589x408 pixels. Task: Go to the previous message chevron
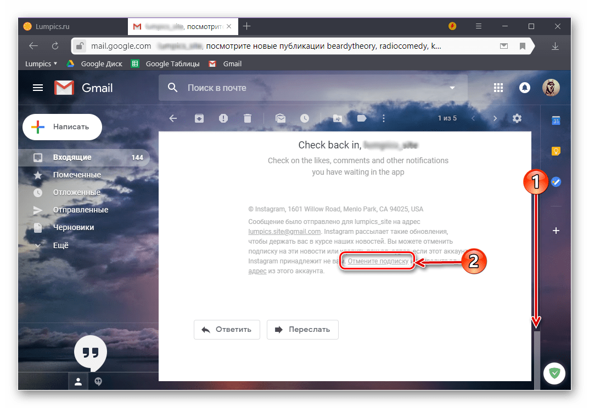(473, 118)
